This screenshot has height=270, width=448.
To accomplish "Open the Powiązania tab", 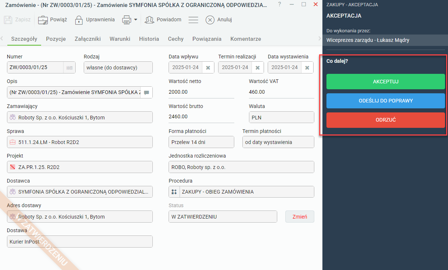I will (207, 39).
